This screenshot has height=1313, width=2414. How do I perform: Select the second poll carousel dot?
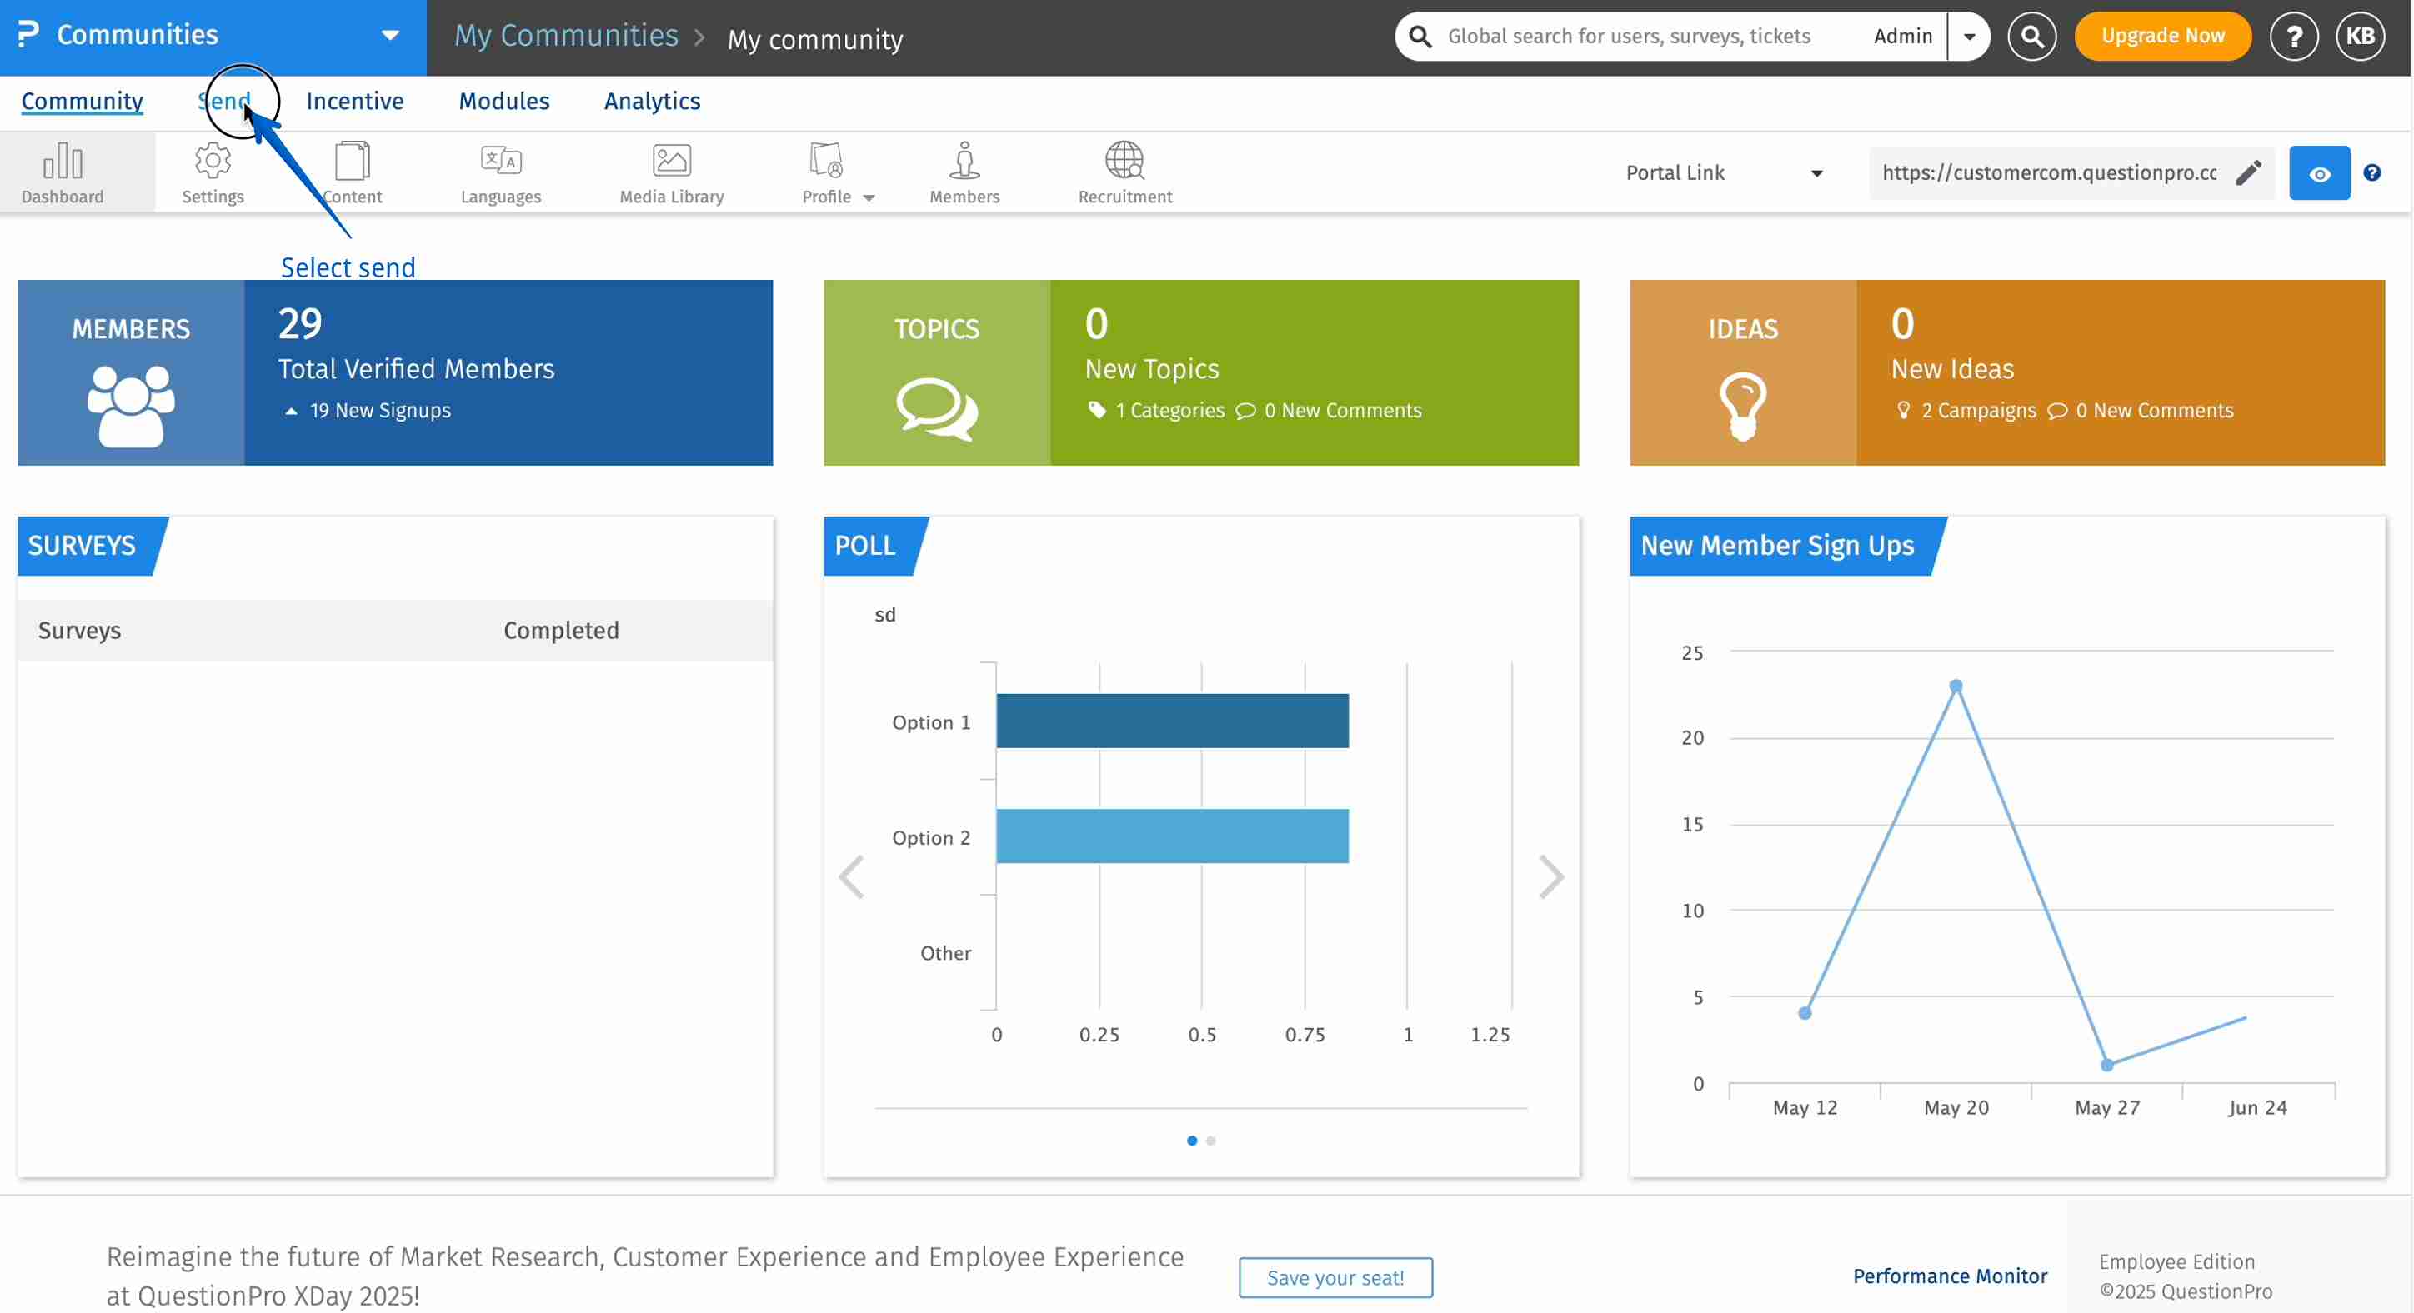pos(1210,1141)
